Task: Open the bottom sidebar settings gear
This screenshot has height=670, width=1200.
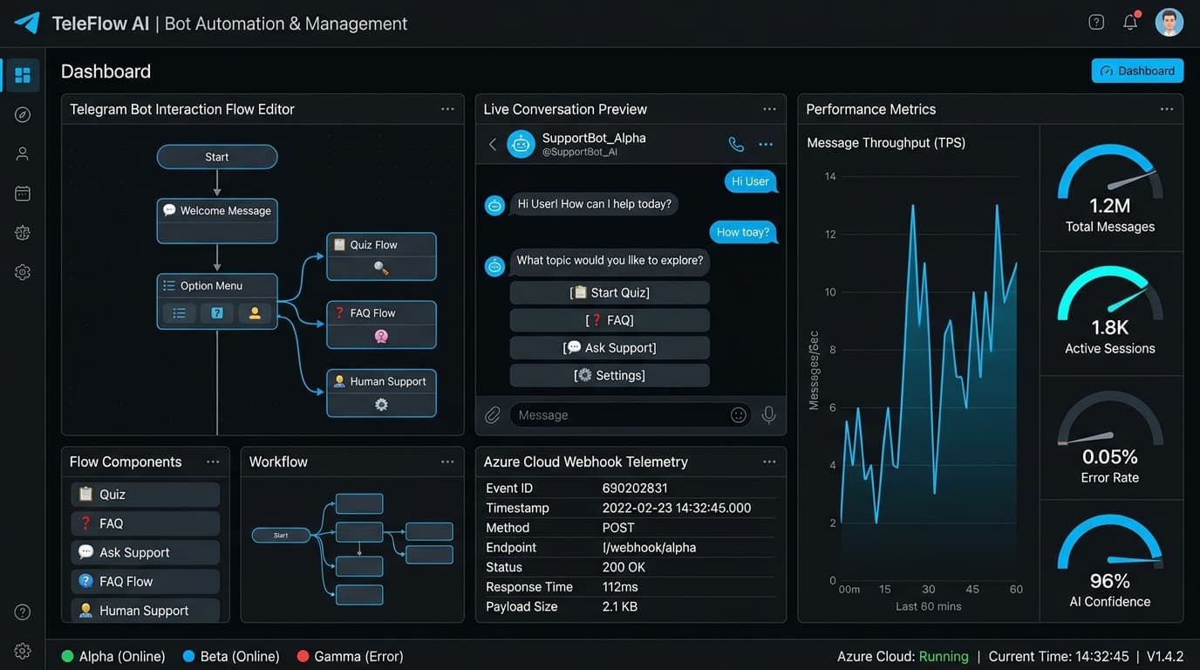Action: point(23,651)
